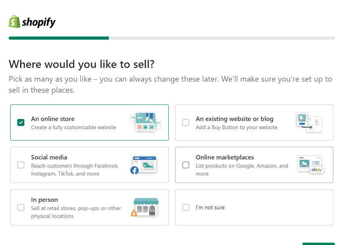Enable the In person checkbox
The image size is (342, 245).
click(x=21, y=207)
